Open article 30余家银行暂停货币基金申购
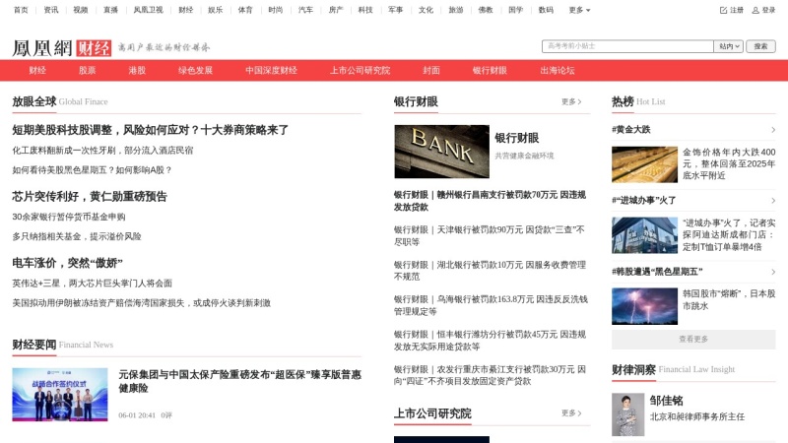This screenshot has width=788, height=443. (x=69, y=217)
